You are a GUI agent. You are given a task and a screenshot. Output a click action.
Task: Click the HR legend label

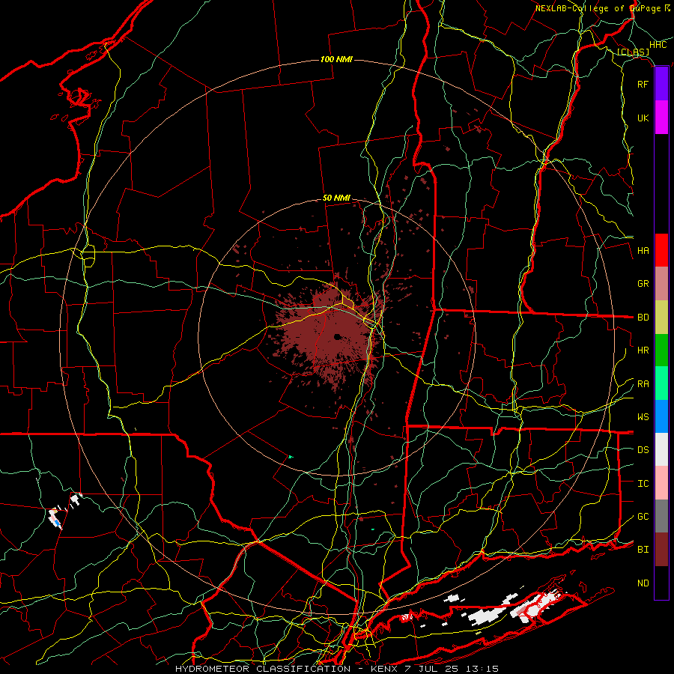pos(643,350)
